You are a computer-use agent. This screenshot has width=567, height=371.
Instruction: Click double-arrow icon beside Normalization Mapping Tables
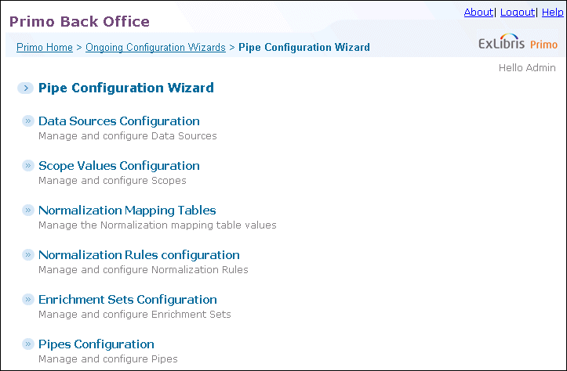[x=28, y=210]
